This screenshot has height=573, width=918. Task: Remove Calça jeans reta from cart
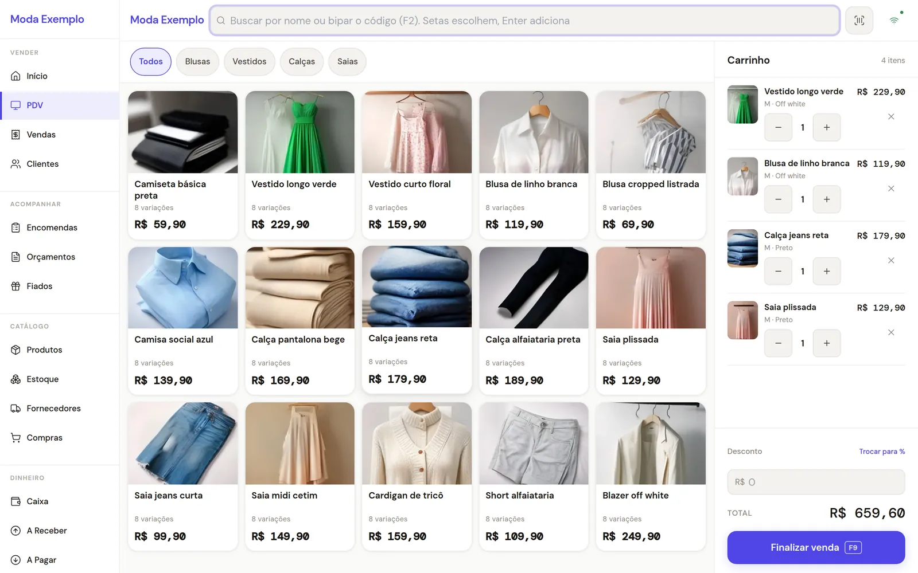pos(891,261)
